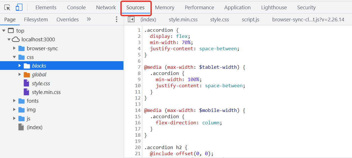Click the localhost:3000 cloud icon
The width and height of the screenshot is (352, 158).
click(16, 40)
